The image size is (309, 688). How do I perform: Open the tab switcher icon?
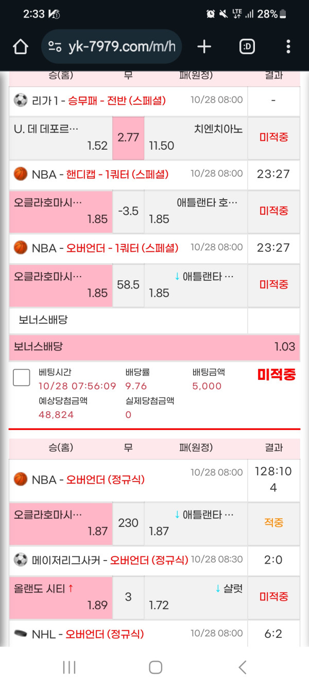point(247,47)
